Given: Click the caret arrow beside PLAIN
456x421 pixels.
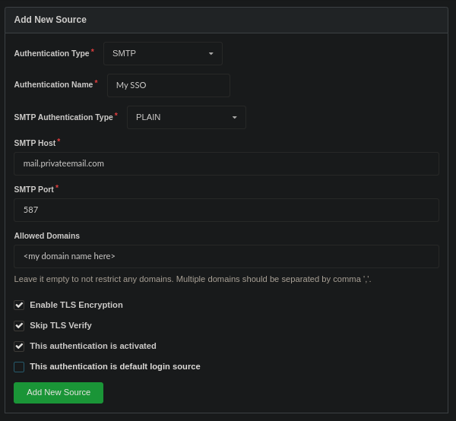Looking at the screenshot, I should tap(234, 118).
